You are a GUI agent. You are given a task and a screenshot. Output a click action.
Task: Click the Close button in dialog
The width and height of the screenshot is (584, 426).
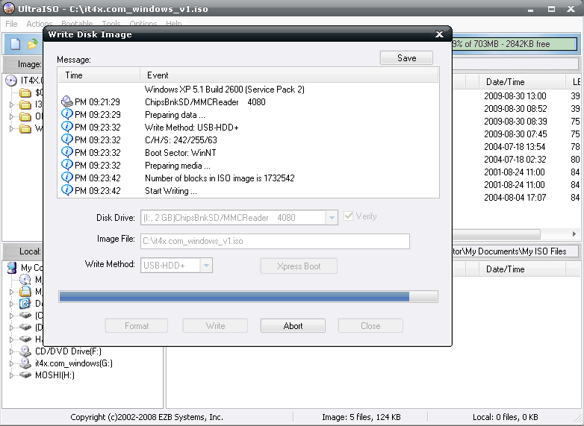(370, 326)
